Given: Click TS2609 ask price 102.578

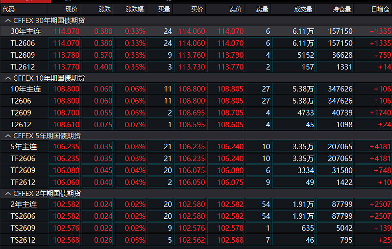Looking at the screenshot, I should (230, 228).
